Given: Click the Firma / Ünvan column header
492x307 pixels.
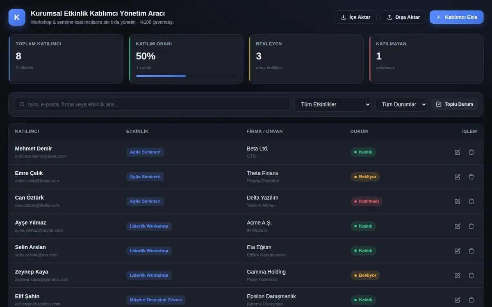Looking at the screenshot, I should pos(265,131).
